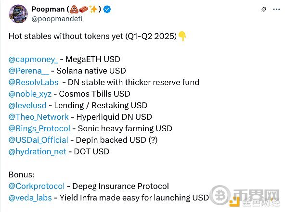This screenshot has height=212, width=285.
Task: Open the @Theo_Network mention
Action: pos(39,117)
